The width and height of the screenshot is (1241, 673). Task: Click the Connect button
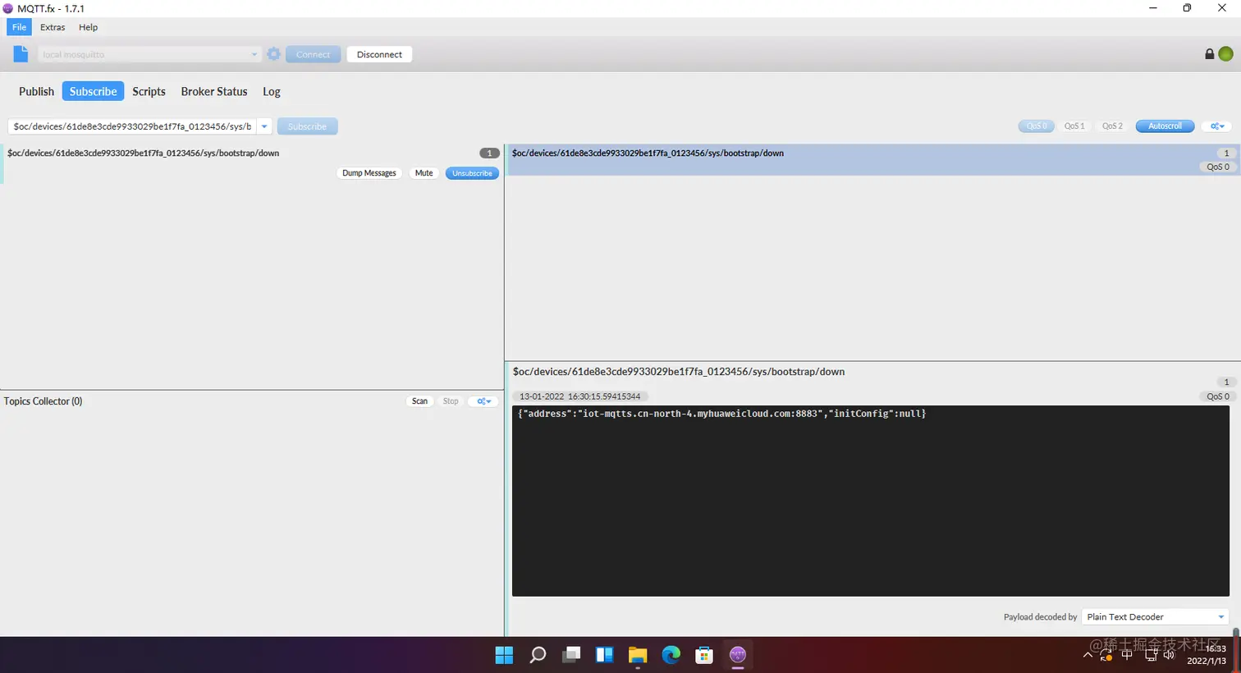click(x=313, y=54)
